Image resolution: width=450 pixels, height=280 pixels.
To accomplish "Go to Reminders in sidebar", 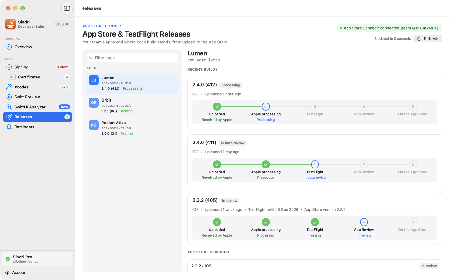I will click(x=37, y=127).
